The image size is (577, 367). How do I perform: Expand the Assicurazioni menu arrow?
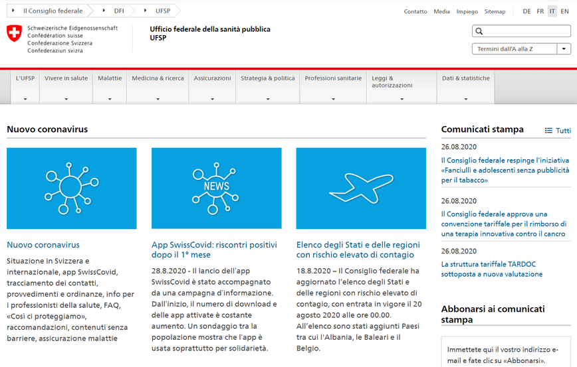(212, 99)
